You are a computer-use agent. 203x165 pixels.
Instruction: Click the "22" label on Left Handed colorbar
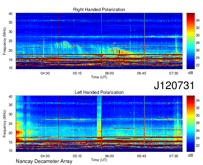(x=198, y=146)
